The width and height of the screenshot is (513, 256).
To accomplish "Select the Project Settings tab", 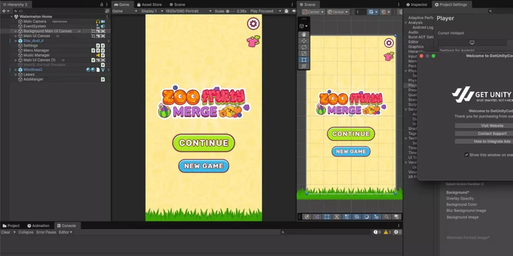I will click(452, 4).
